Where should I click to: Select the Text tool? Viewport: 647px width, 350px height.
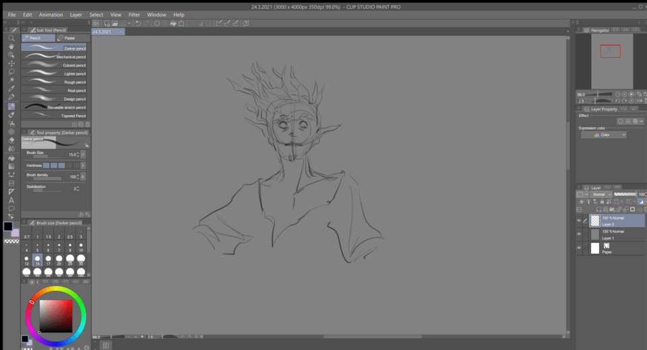click(11, 201)
